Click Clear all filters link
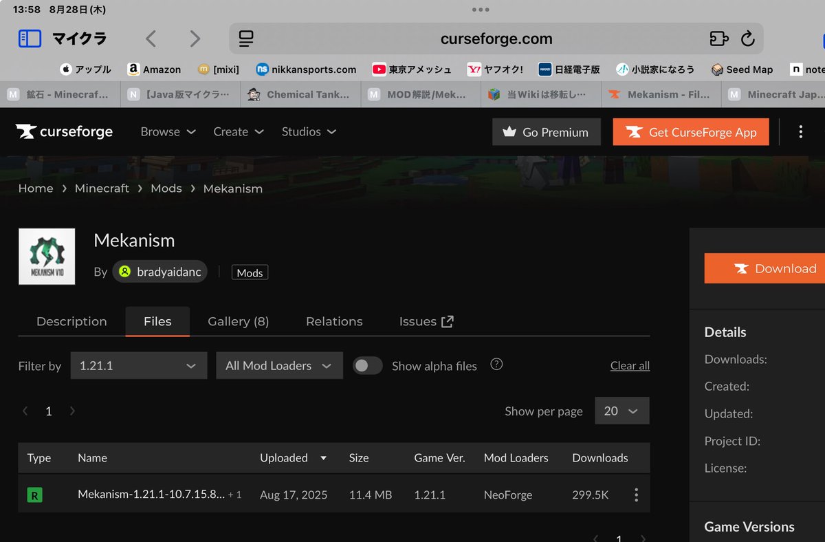Viewport: 825px width, 542px height. [x=630, y=366]
